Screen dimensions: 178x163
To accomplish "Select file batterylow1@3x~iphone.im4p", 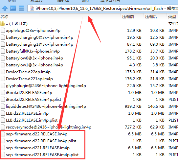I will pos(34,65).
